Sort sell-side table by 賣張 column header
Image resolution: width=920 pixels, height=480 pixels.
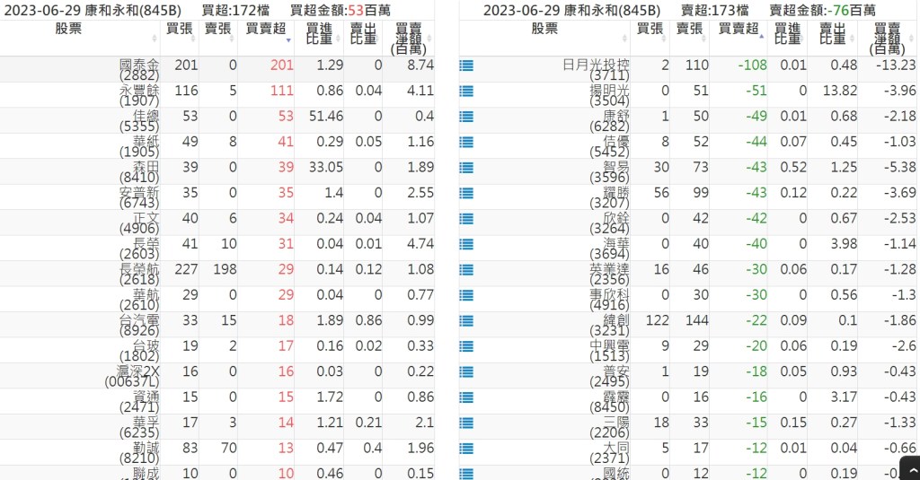coord(692,33)
